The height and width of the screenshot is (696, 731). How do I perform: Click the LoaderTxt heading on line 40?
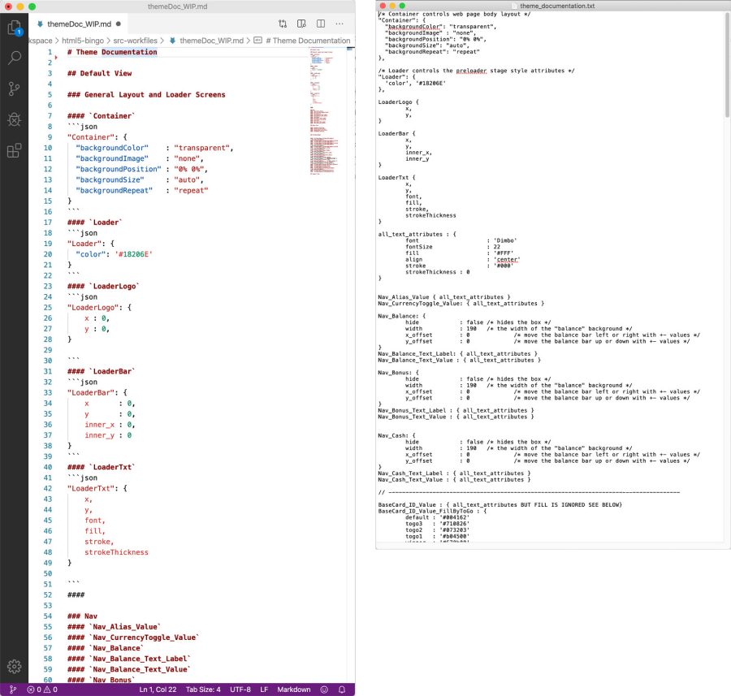(x=102, y=467)
